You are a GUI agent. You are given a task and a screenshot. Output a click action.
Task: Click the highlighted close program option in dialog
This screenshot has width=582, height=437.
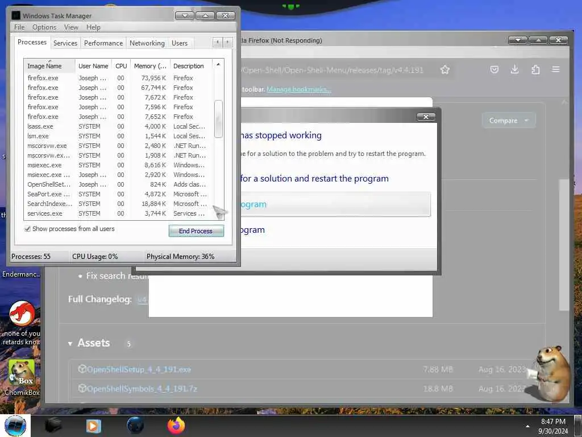click(x=335, y=204)
